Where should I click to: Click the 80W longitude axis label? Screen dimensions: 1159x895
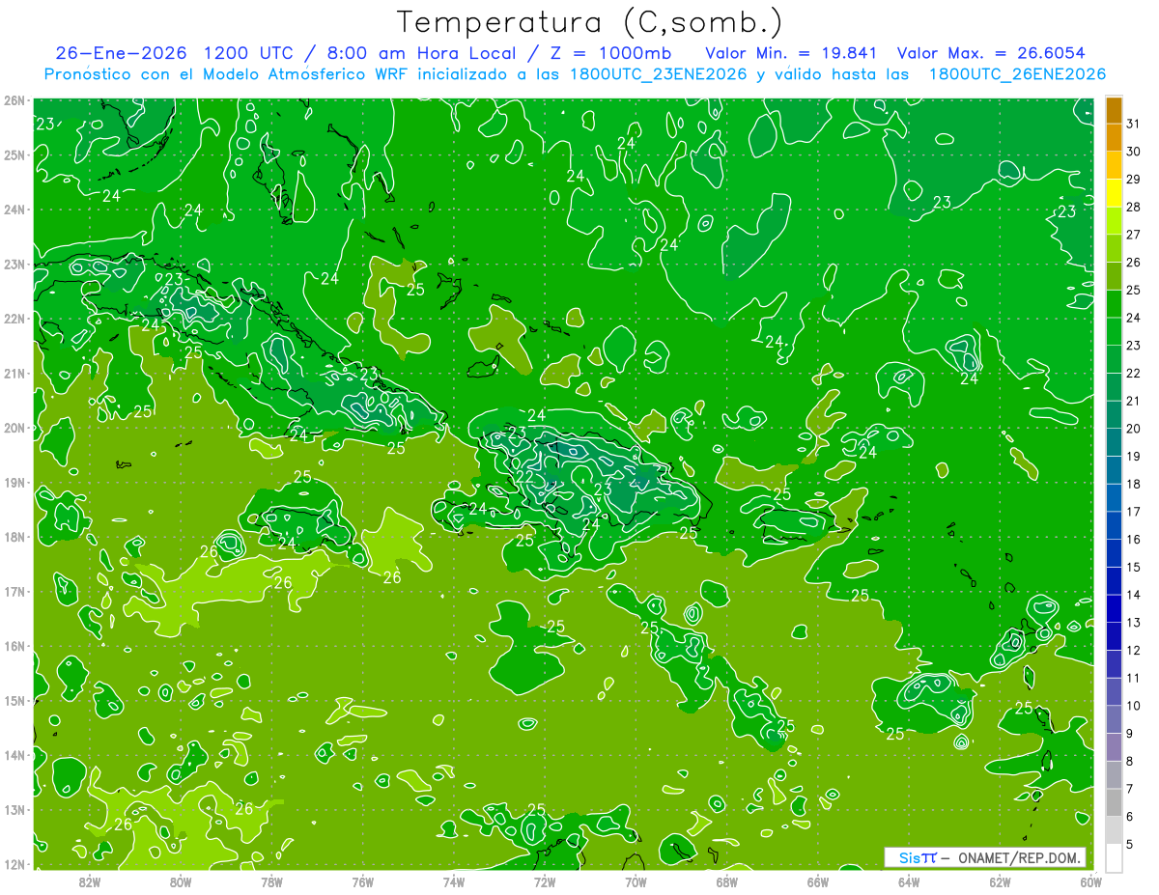pyautogui.click(x=181, y=881)
